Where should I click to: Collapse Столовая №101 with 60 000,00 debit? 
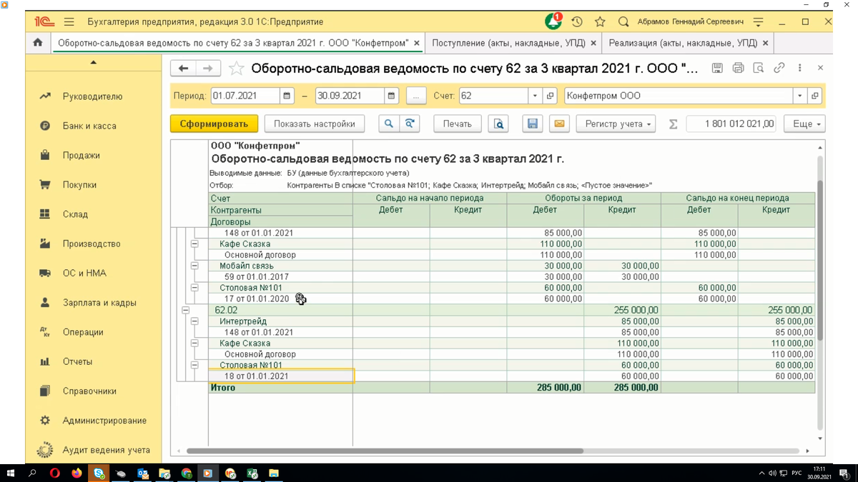(x=194, y=288)
